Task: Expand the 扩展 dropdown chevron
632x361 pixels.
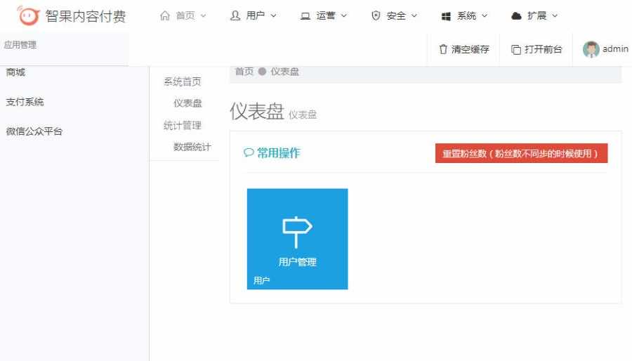Action: [555, 15]
